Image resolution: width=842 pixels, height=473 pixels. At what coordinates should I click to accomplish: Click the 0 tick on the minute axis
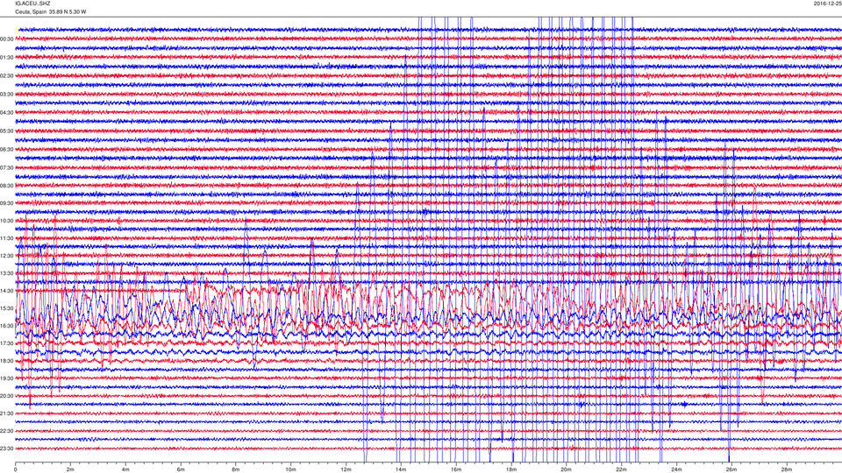[x=16, y=469]
